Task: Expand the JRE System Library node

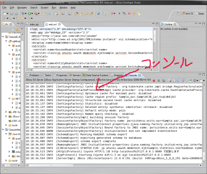Action: [x=6, y=112]
